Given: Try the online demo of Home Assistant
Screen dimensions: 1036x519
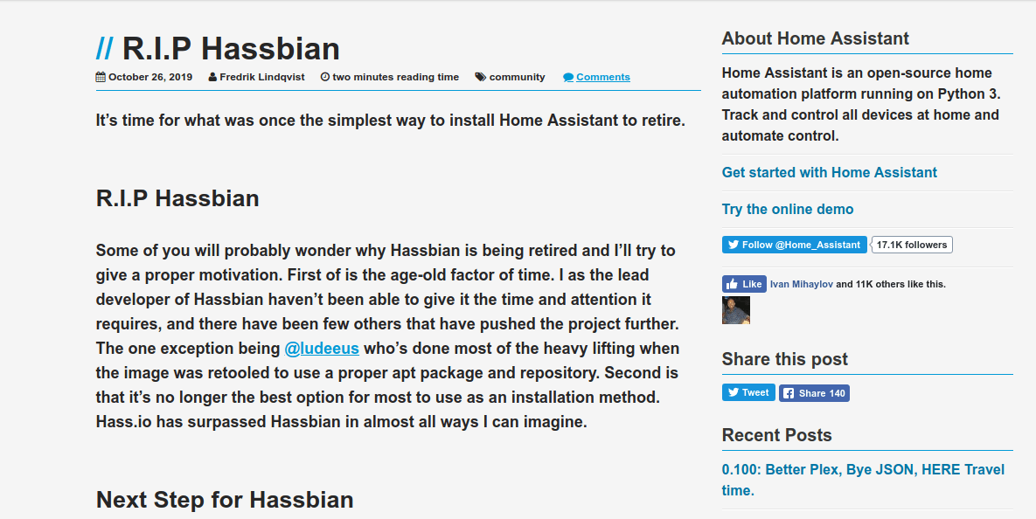Looking at the screenshot, I should pos(788,209).
